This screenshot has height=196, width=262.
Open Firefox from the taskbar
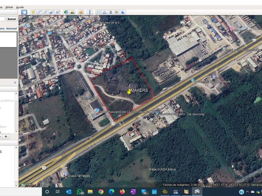(x=122, y=192)
